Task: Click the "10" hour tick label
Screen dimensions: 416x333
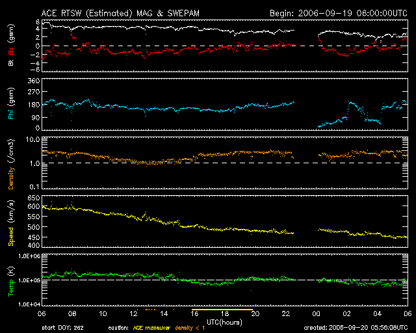Action: (103, 313)
